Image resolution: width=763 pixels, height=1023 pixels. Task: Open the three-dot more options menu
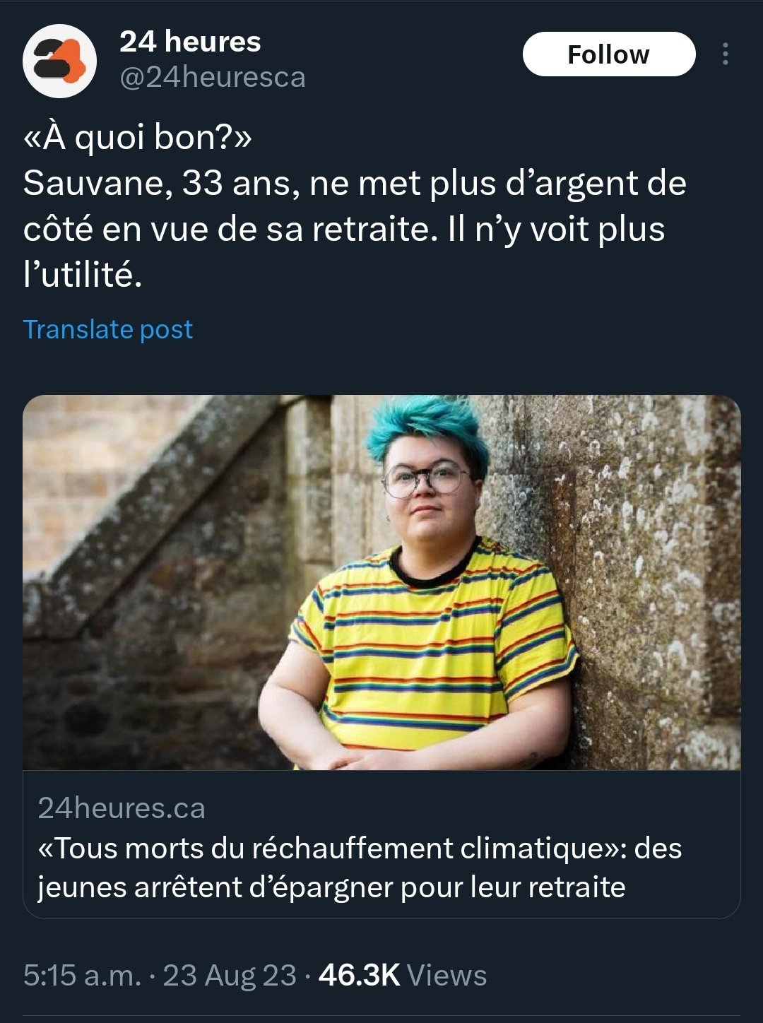(726, 54)
